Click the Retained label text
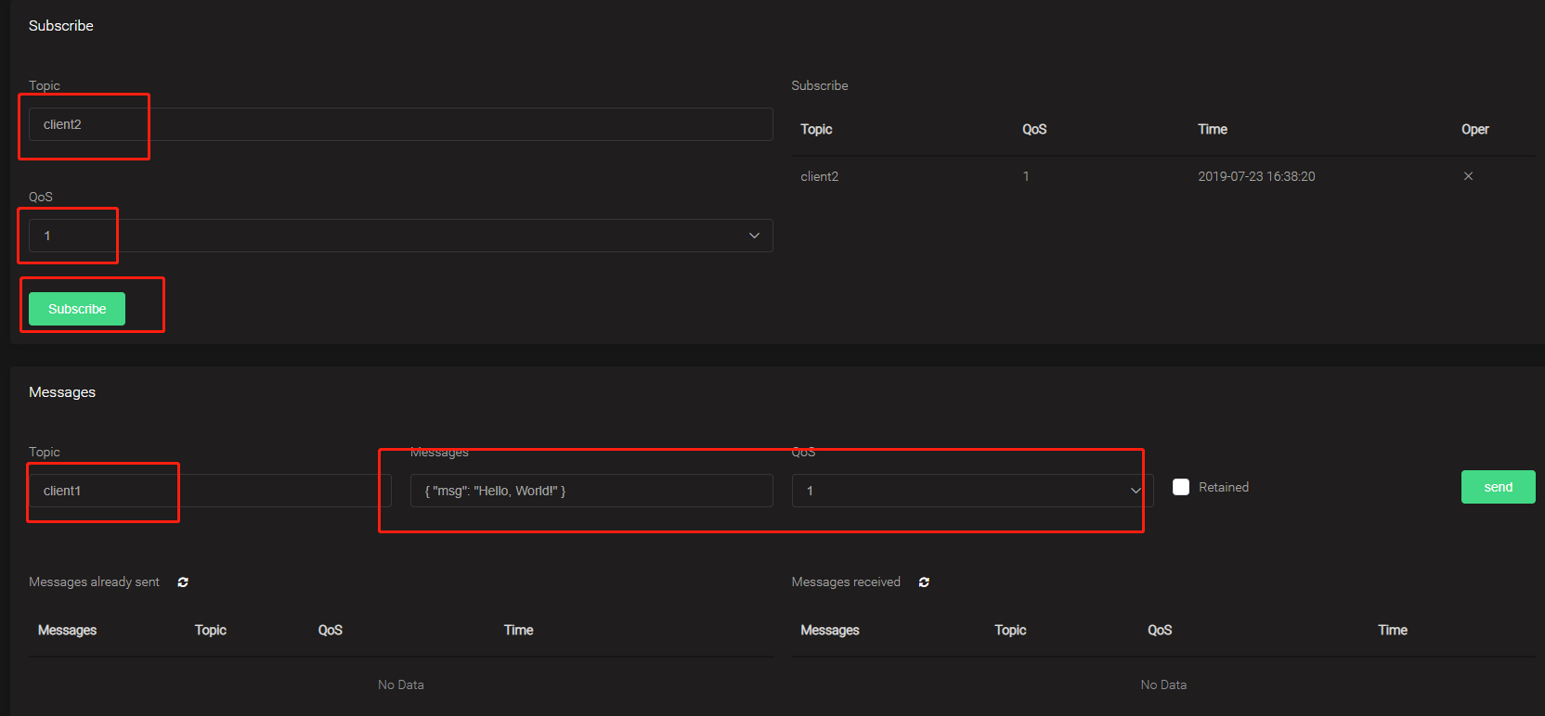 point(1224,487)
